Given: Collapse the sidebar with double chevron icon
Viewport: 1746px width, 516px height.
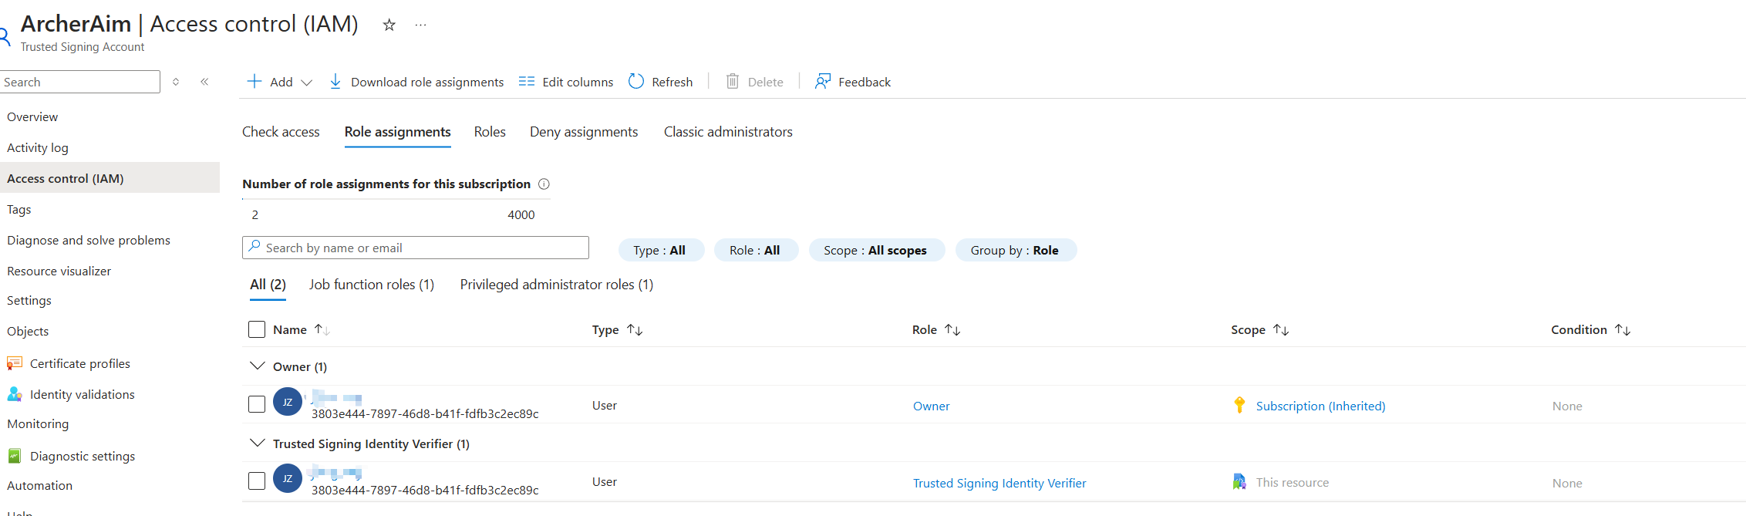Looking at the screenshot, I should coord(204,82).
